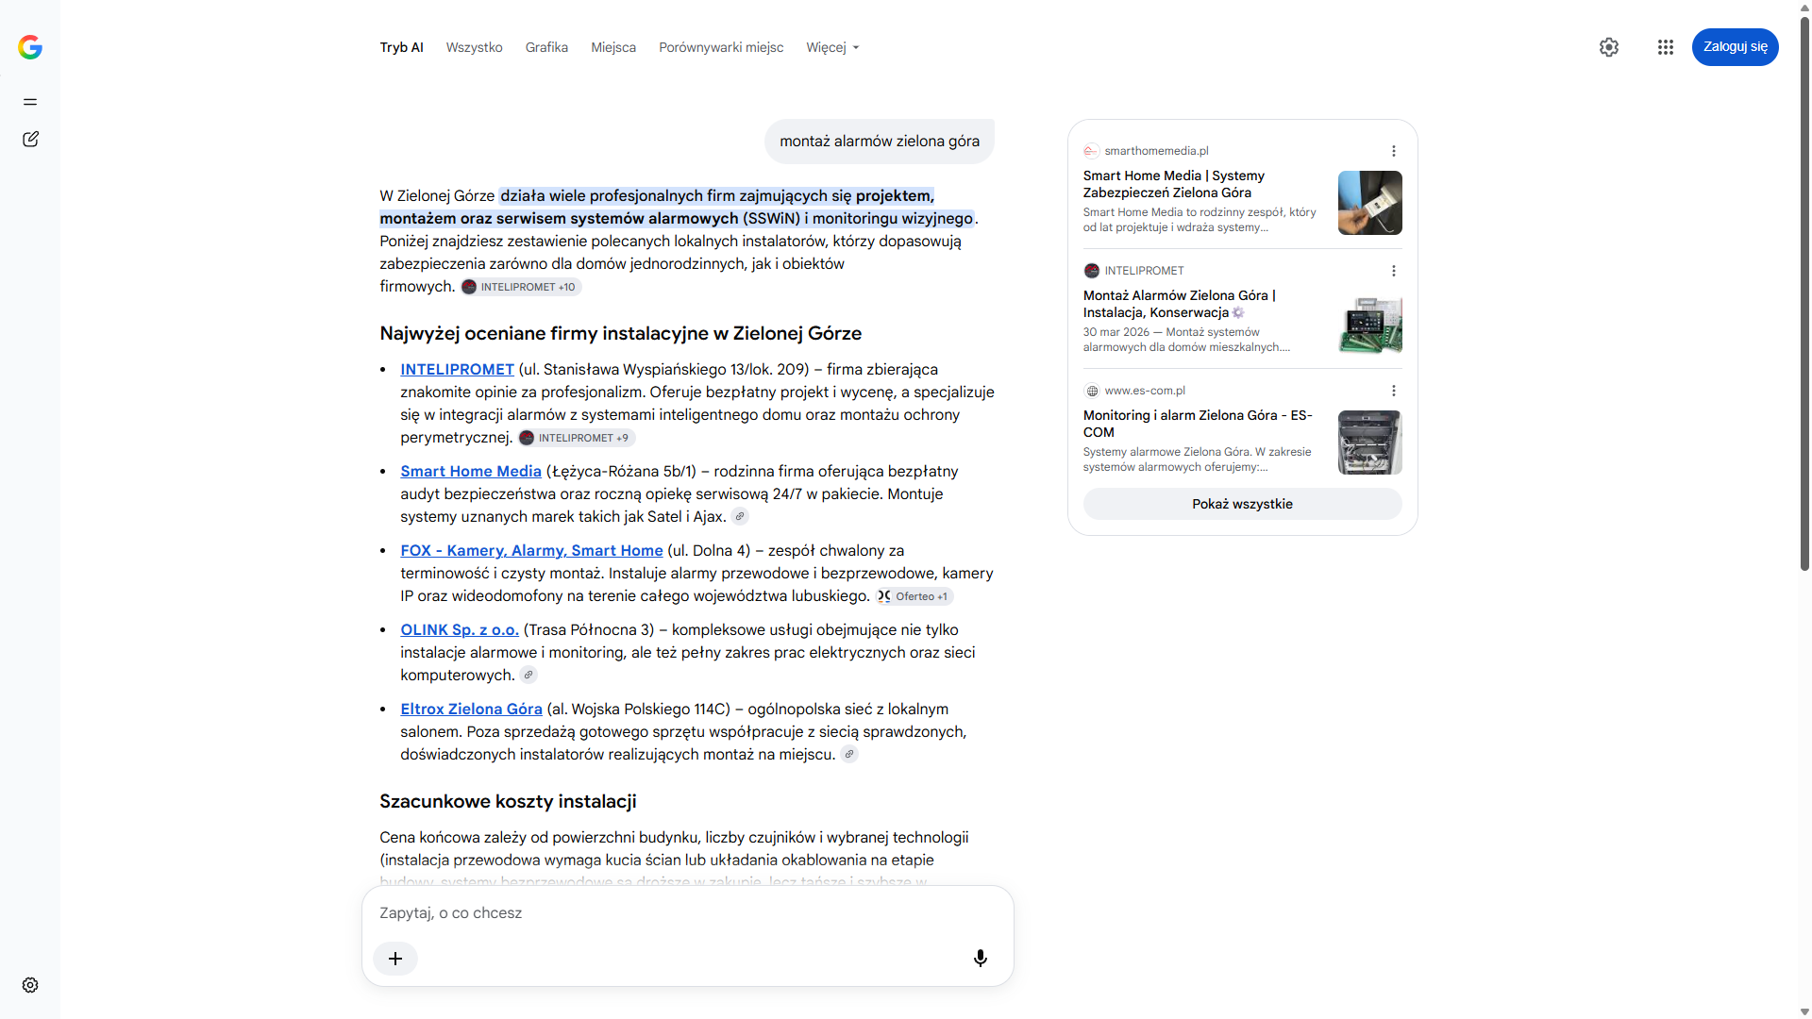Open the INTELIPROMET company link
This screenshot has height=1019, width=1812.
point(457,370)
